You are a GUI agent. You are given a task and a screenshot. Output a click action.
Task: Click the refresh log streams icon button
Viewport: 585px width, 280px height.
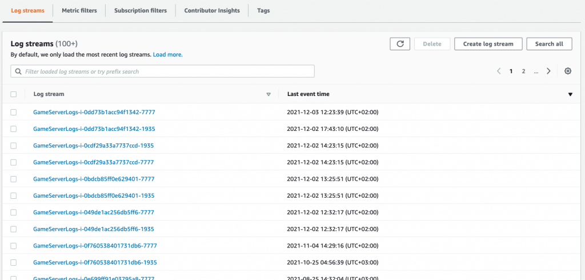pos(400,43)
